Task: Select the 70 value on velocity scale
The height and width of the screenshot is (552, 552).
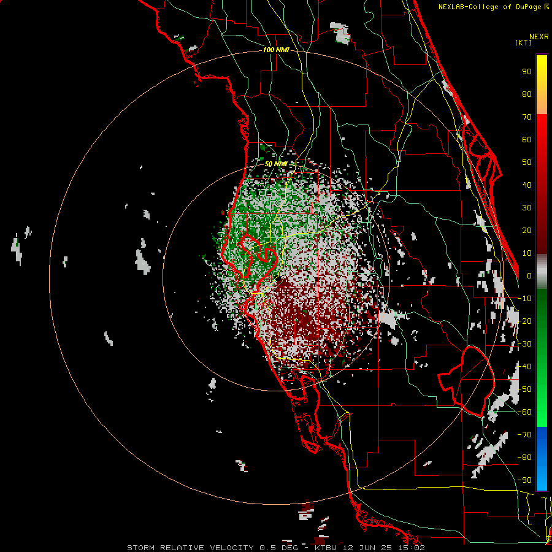Action: coord(527,117)
